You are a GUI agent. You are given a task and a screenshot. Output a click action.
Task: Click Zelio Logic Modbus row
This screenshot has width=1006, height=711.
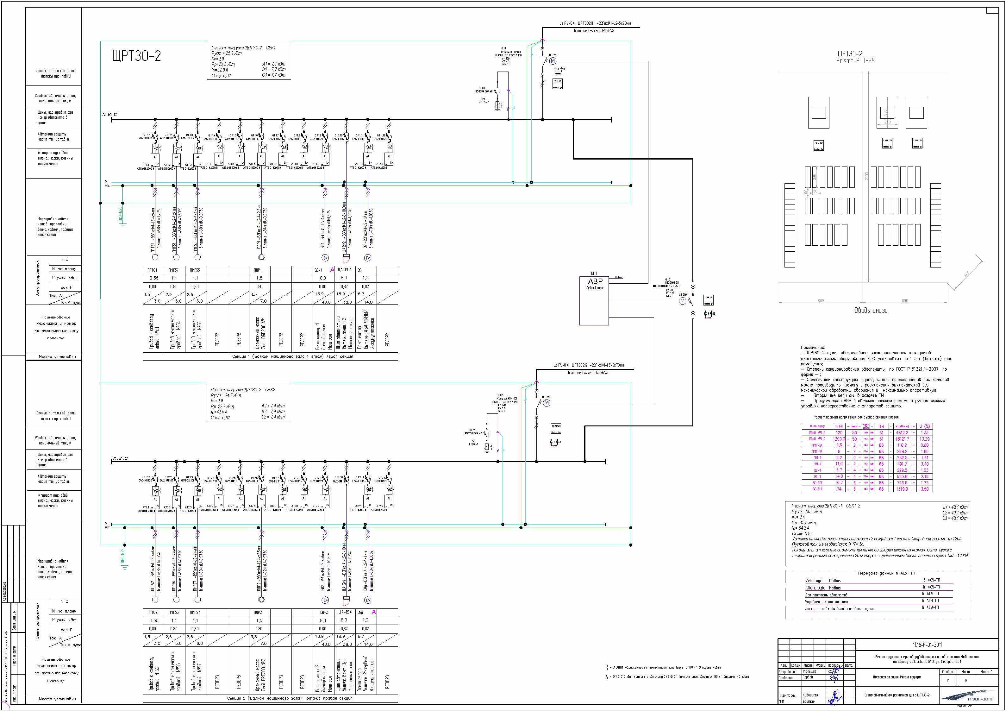[x=823, y=581]
